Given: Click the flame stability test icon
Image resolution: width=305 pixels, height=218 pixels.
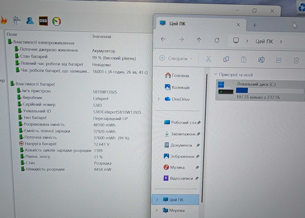Looking at the screenshot, I should click(x=3, y=20).
